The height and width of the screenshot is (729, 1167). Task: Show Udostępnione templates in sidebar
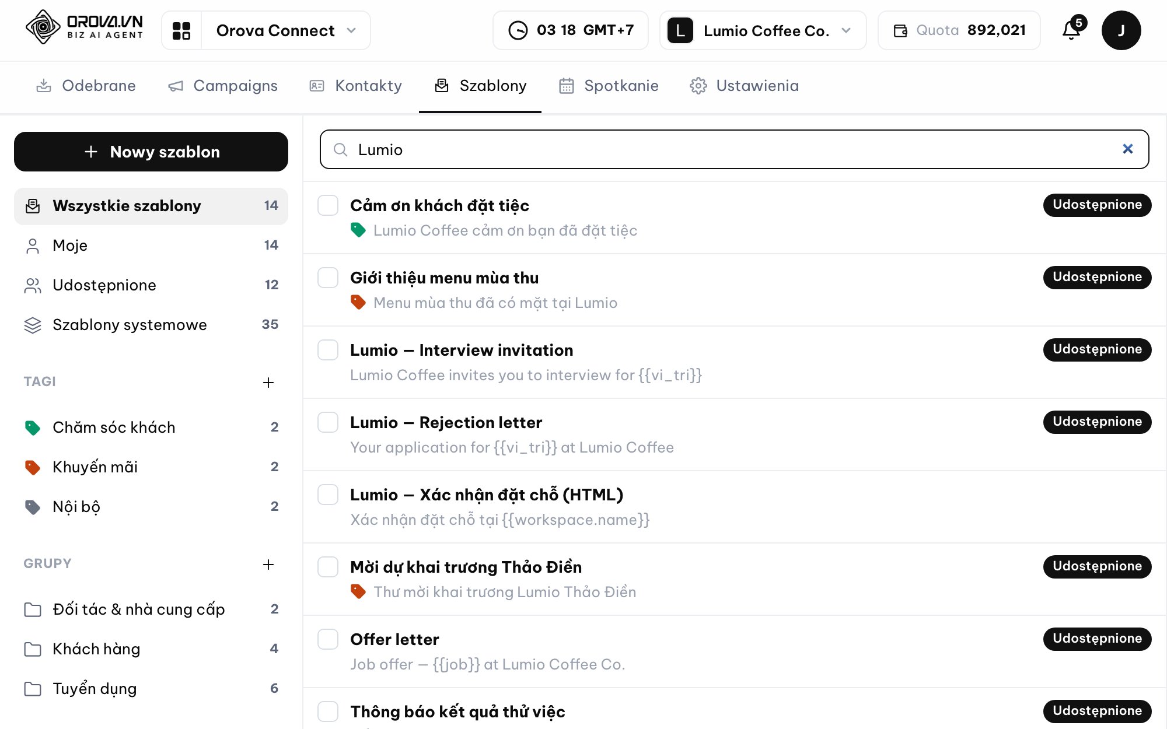pos(151,285)
